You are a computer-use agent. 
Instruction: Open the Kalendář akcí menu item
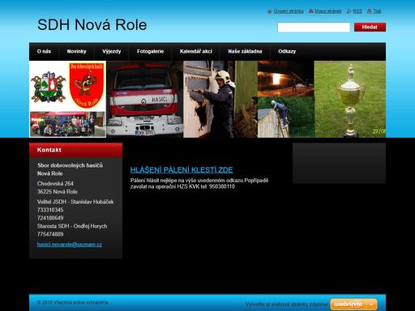pyautogui.click(x=196, y=51)
